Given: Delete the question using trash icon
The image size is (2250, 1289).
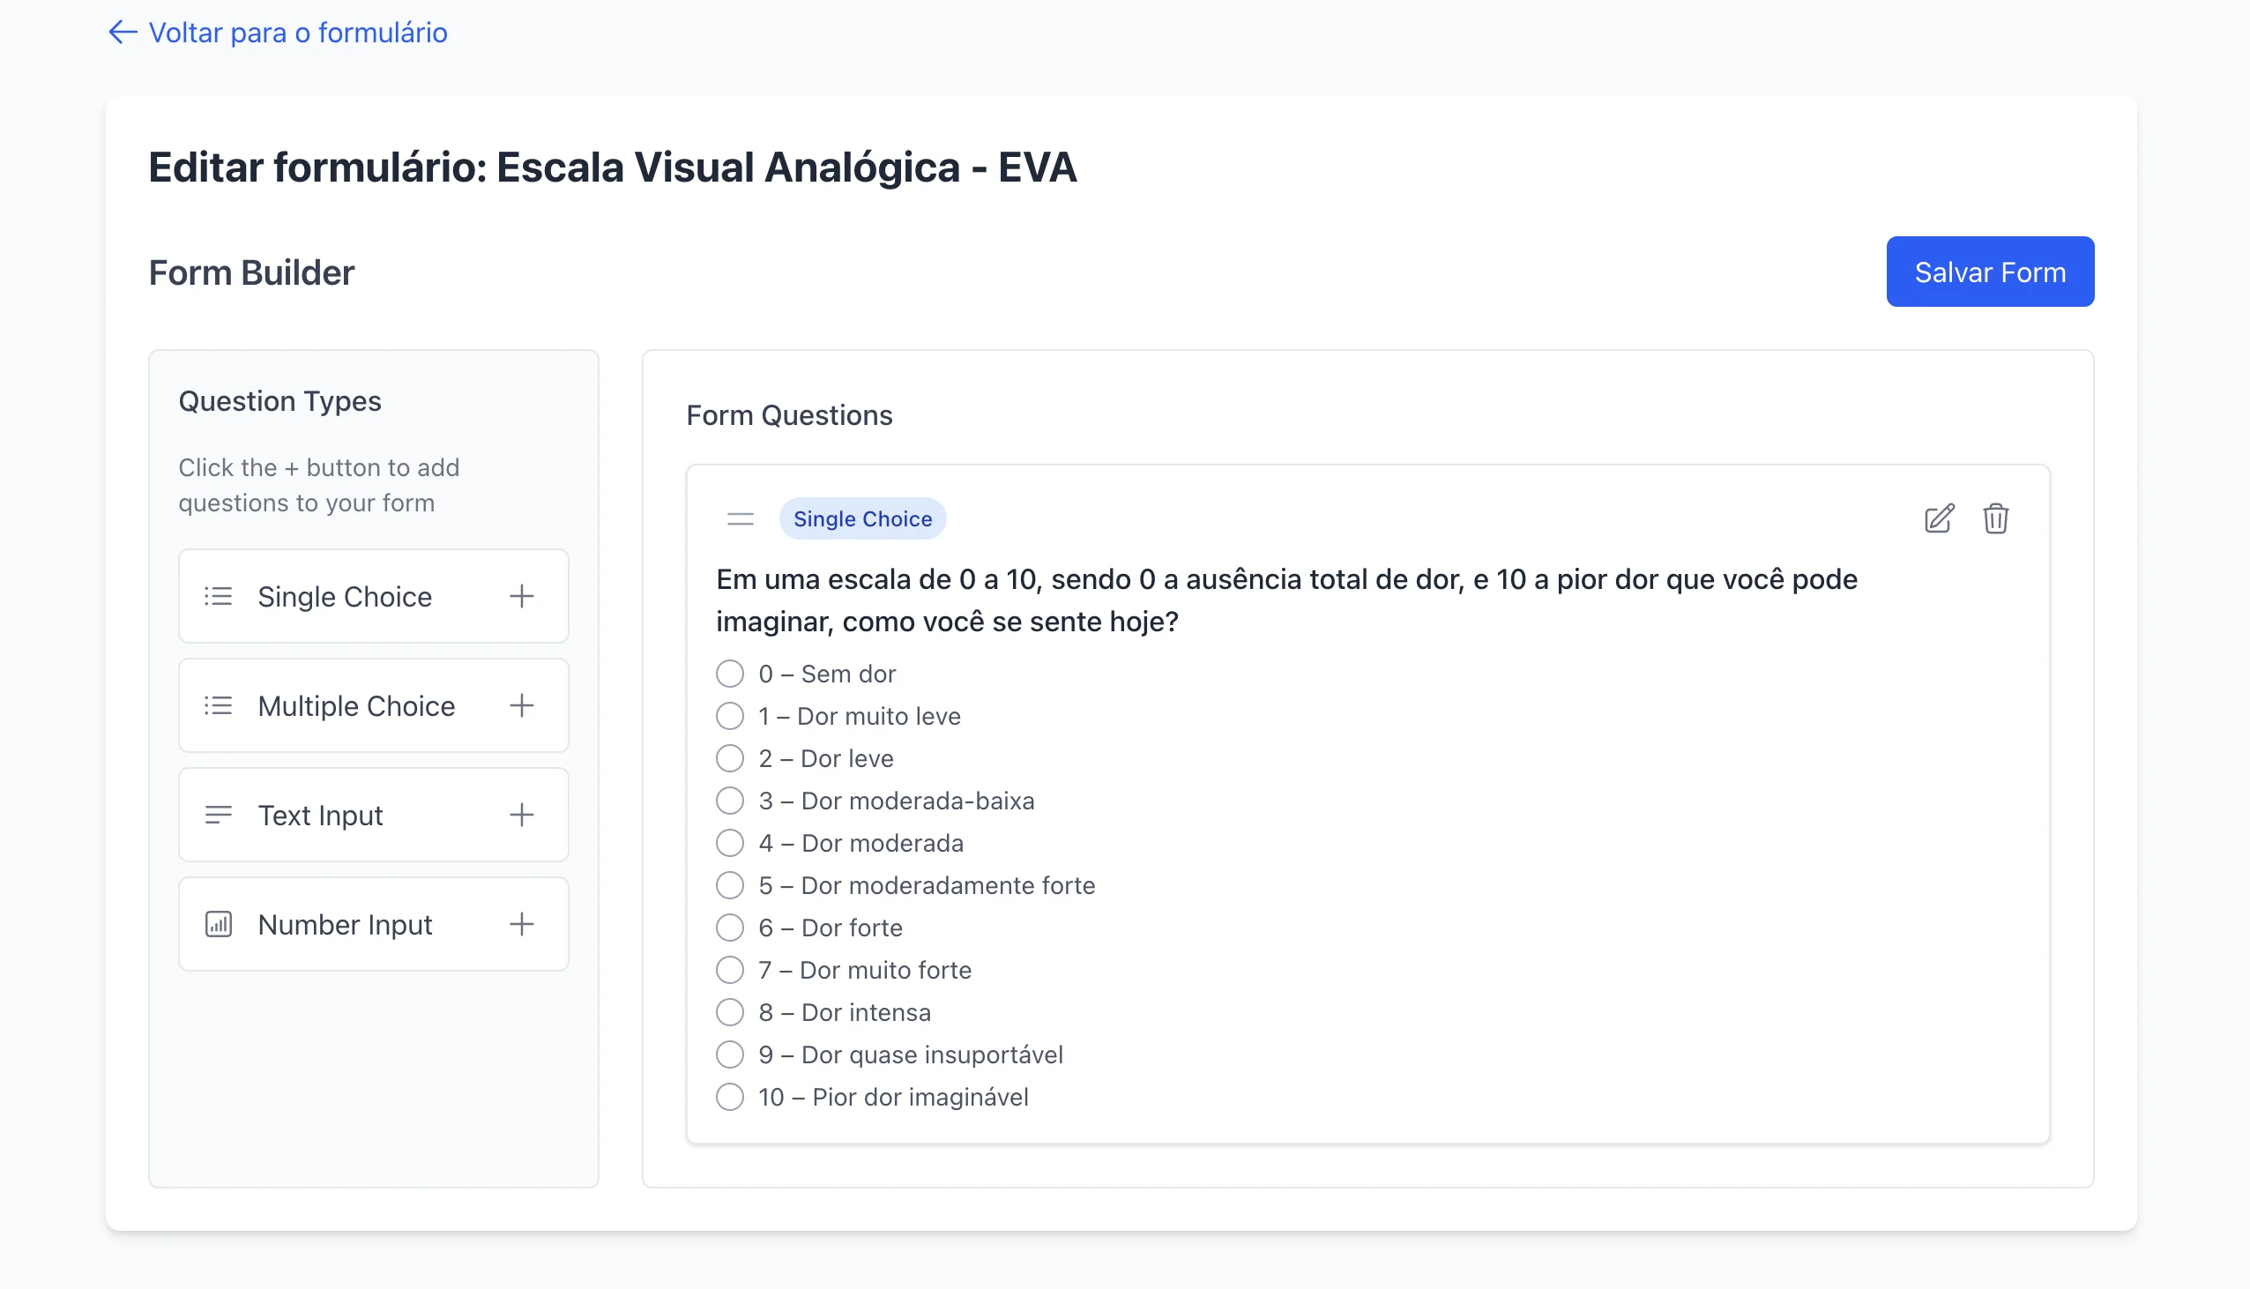Looking at the screenshot, I should point(1995,518).
